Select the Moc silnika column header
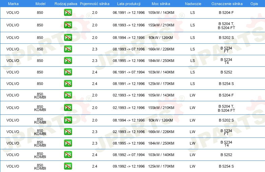This screenshot has width=265, height=172. pyautogui.click(x=161, y=4)
